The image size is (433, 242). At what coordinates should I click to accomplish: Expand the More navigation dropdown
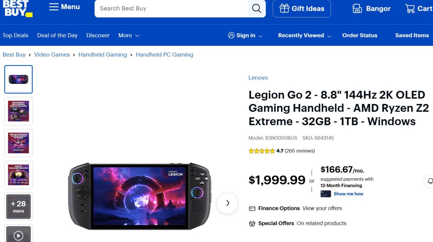[x=129, y=35]
